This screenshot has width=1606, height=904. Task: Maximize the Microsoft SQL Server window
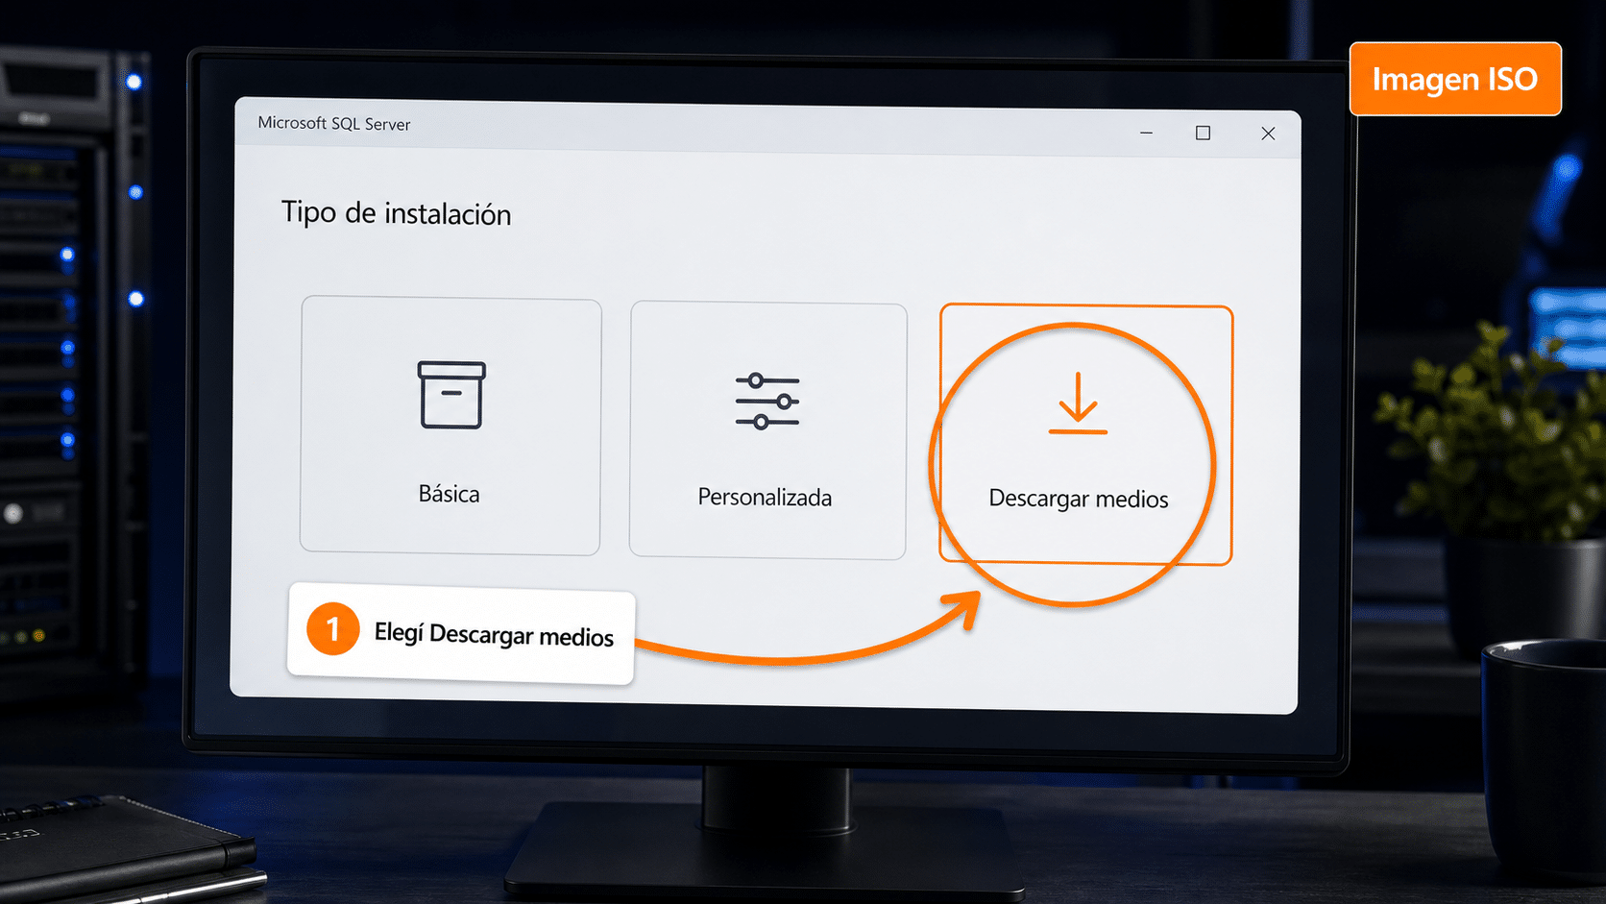click(x=1203, y=133)
